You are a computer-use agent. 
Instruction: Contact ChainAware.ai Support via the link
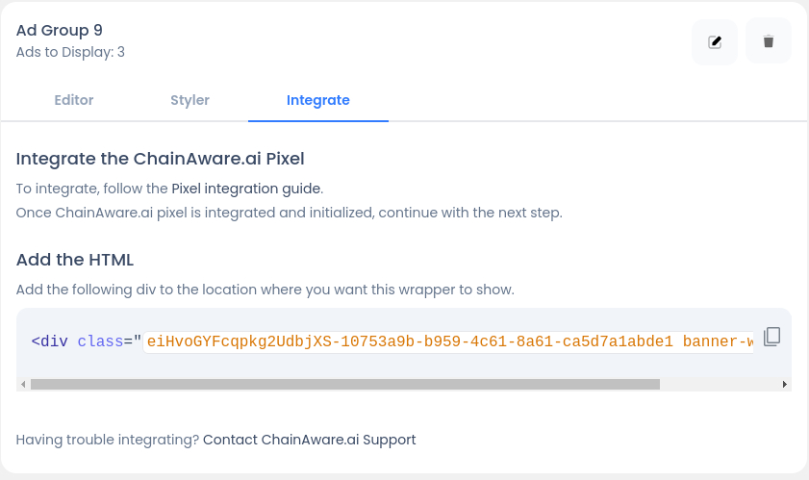point(309,440)
